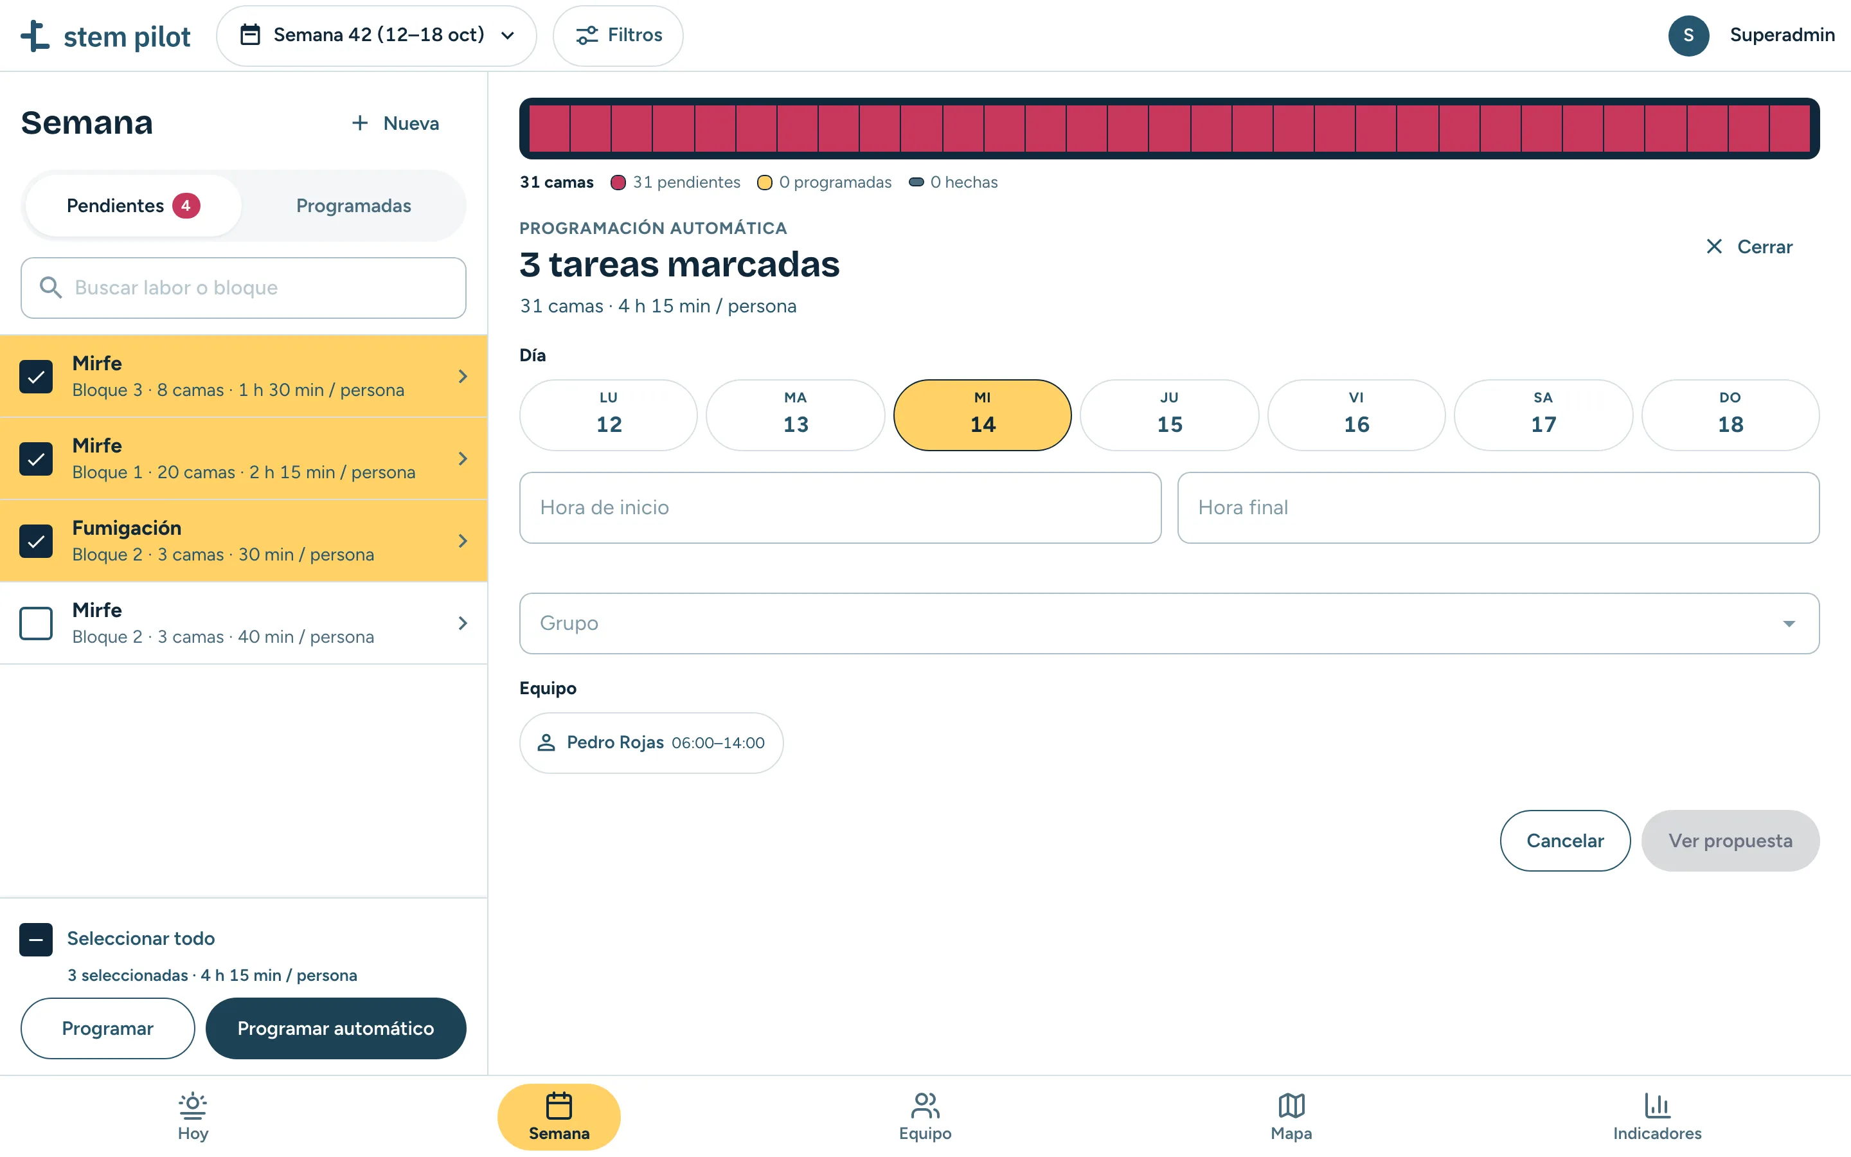This screenshot has height=1157, width=1851.
Task: Click the Cancelar button
Action: [1565, 840]
